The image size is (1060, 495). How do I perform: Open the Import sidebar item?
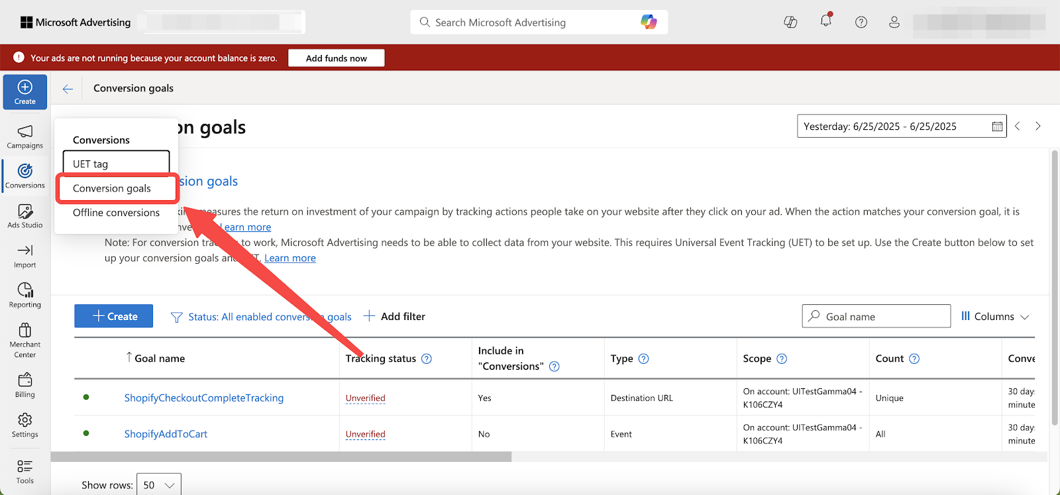pos(25,256)
